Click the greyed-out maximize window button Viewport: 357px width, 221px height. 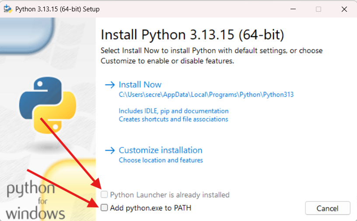click(x=318, y=9)
